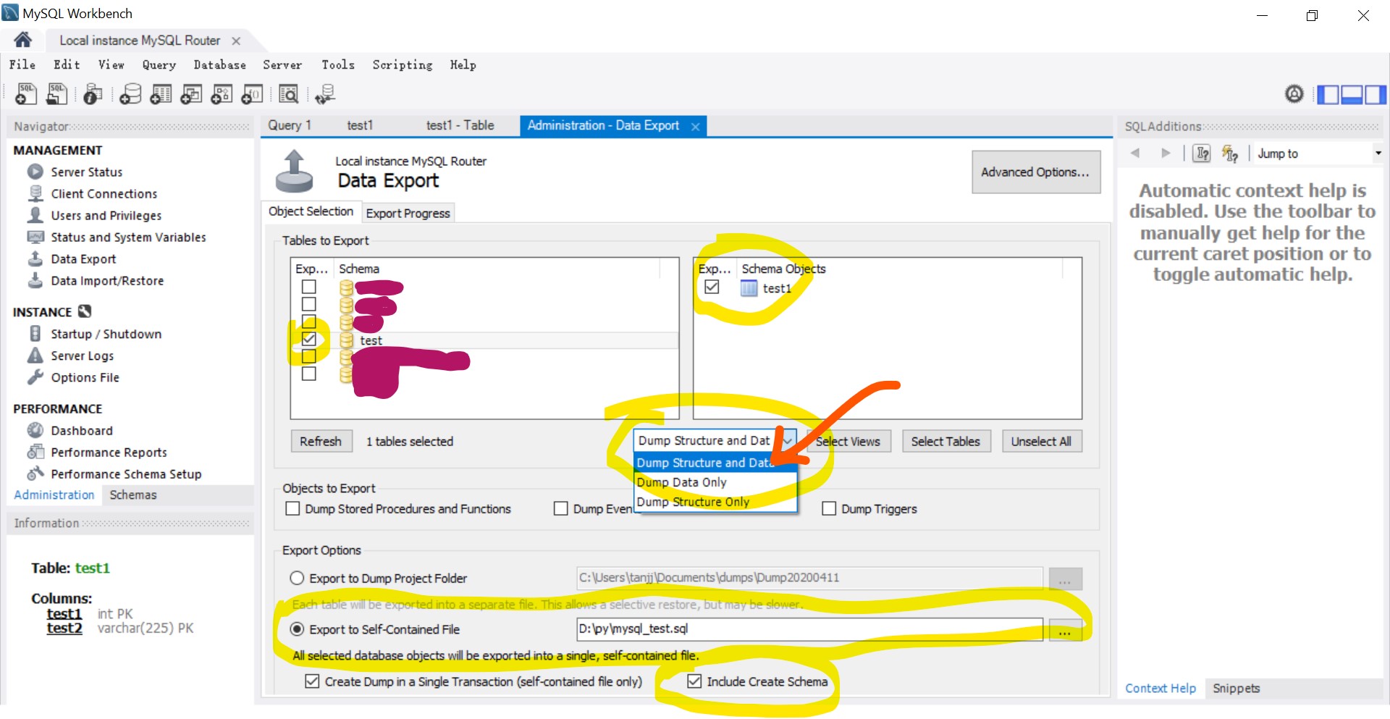This screenshot has width=1390, height=719.
Task: Check the topmost schema export box
Action: [309, 287]
